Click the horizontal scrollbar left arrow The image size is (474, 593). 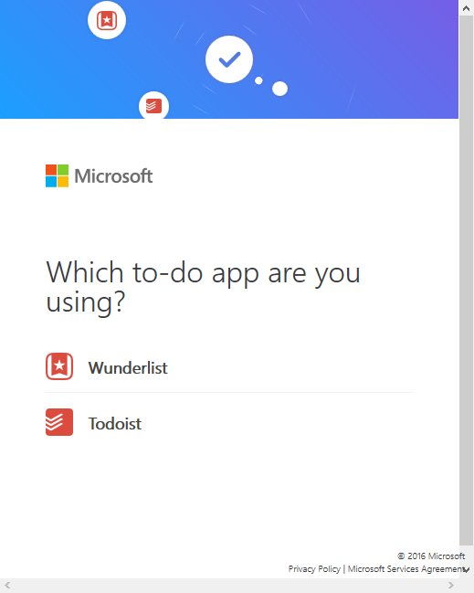pos(7,586)
